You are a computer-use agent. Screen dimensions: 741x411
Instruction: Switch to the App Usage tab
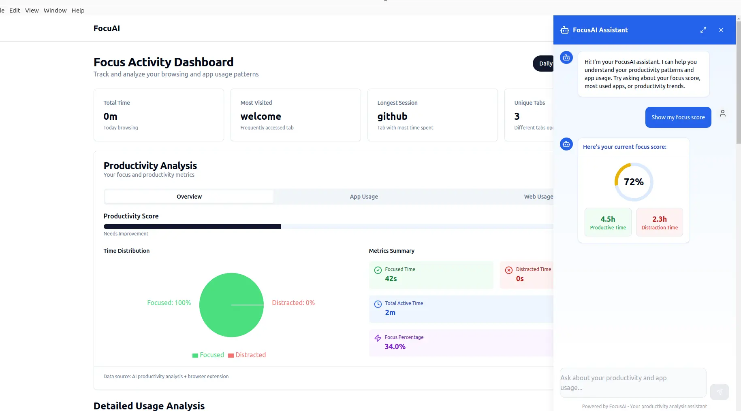364,197
